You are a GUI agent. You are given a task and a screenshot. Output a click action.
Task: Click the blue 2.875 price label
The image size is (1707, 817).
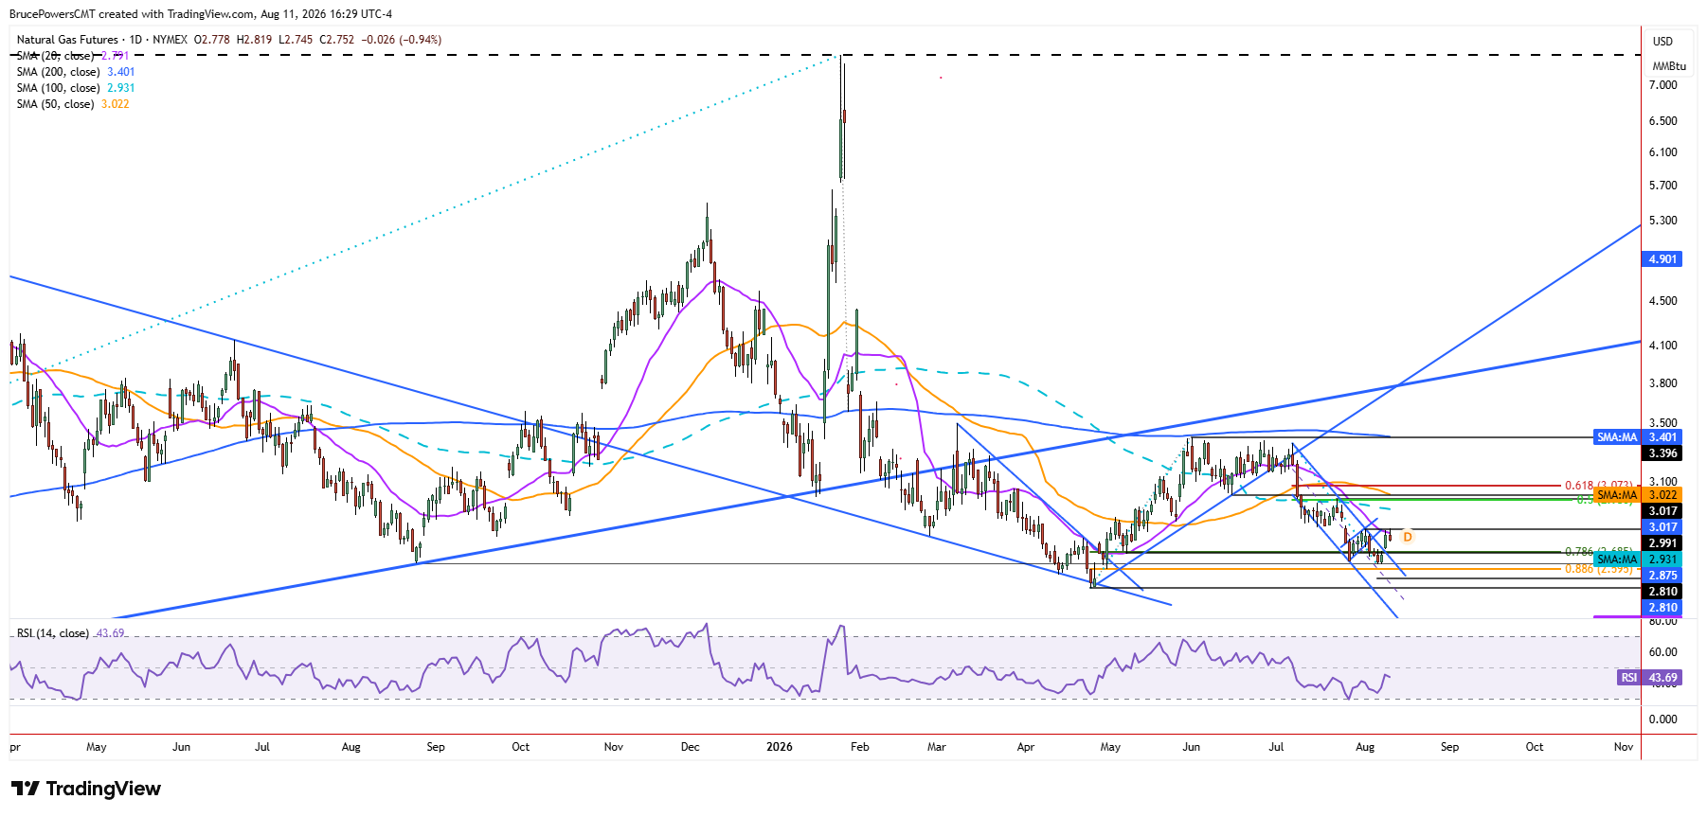click(x=1662, y=576)
